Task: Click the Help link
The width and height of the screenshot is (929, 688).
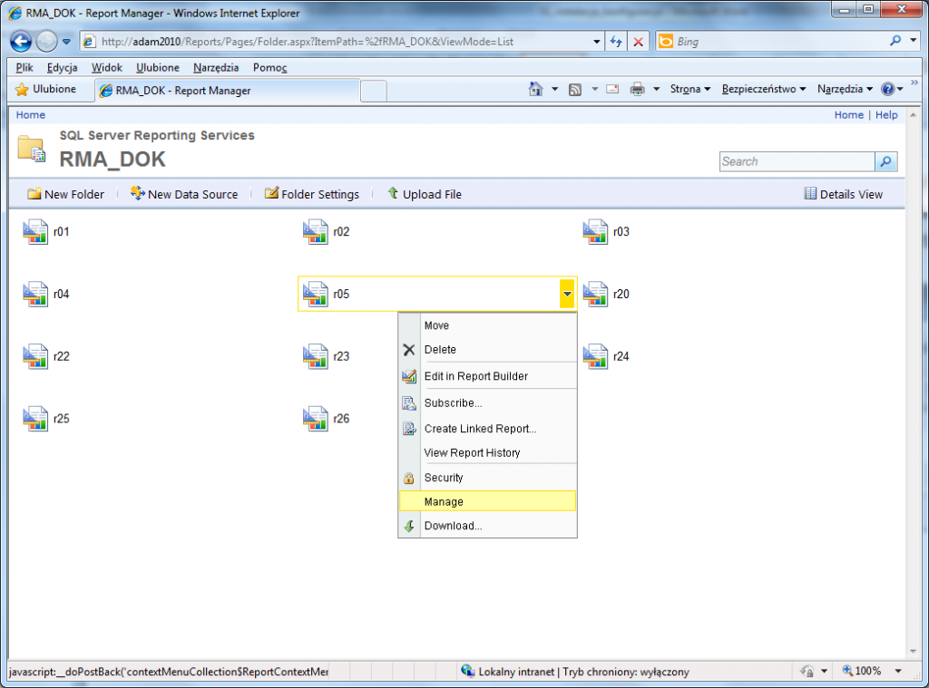Action: [886, 115]
